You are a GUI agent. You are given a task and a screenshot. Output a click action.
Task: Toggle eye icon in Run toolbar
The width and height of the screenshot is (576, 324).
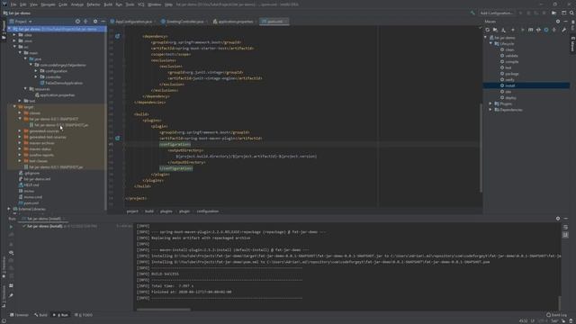[x=11, y=253]
